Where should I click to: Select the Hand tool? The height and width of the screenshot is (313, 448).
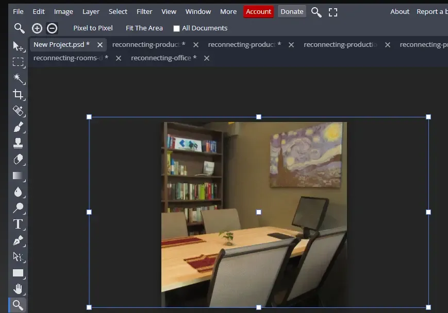tap(18, 289)
